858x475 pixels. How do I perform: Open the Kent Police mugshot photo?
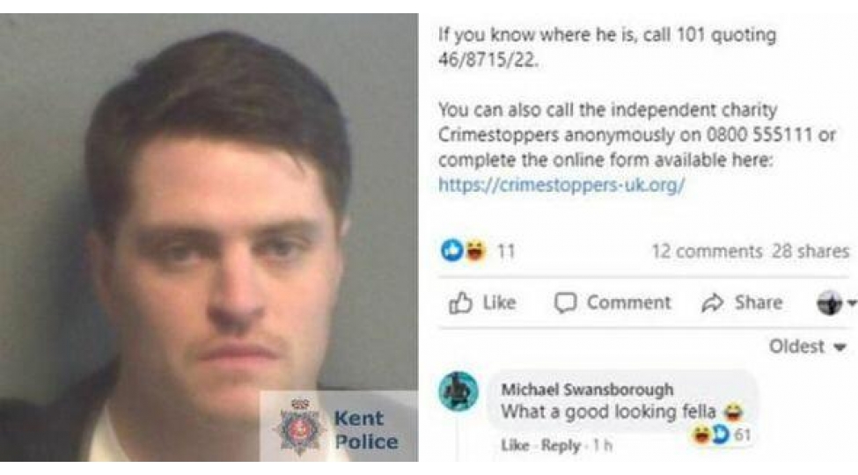point(209,237)
